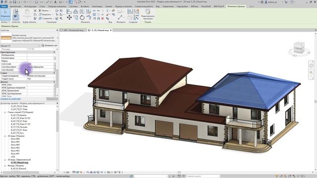The width and height of the screenshot is (317, 178).
Task: Click the Стадия возведения value field
Action: click(41, 76)
